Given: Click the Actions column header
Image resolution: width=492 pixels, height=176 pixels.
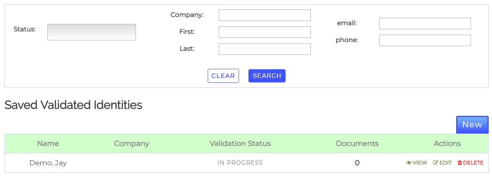Looking at the screenshot, I should tap(447, 143).
